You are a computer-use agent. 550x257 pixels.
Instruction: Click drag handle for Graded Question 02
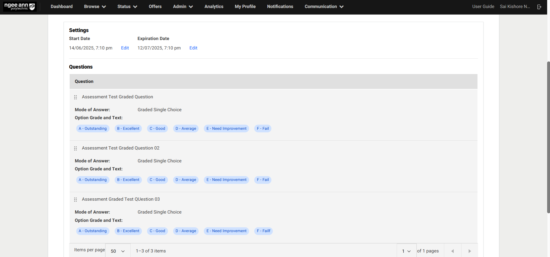tap(75, 148)
